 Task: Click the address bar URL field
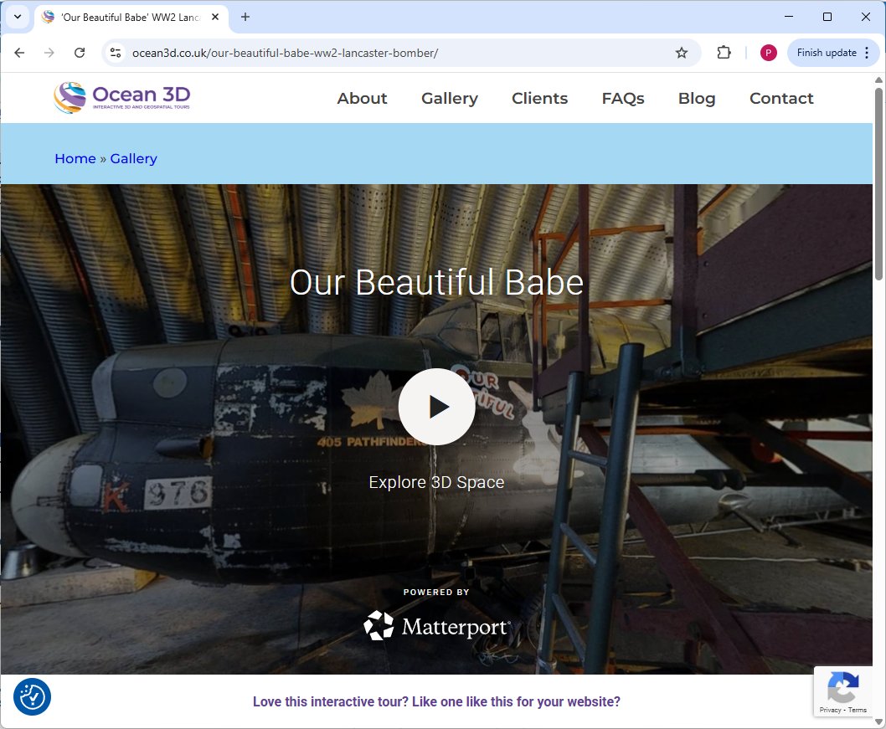pyautogui.click(x=395, y=53)
